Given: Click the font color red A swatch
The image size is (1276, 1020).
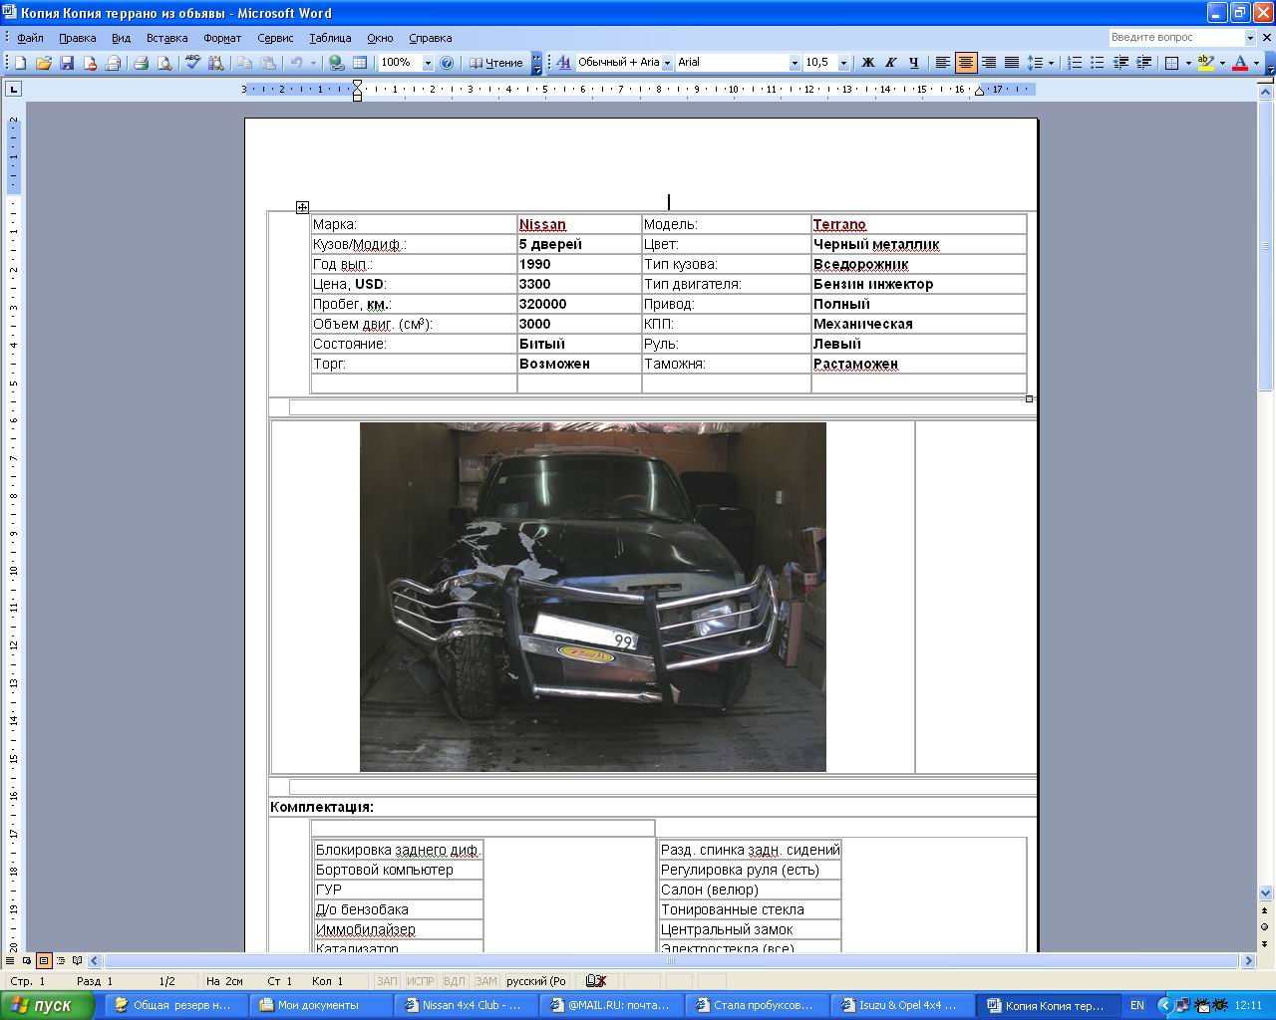Looking at the screenshot, I should pyautogui.click(x=1239, y=63).
